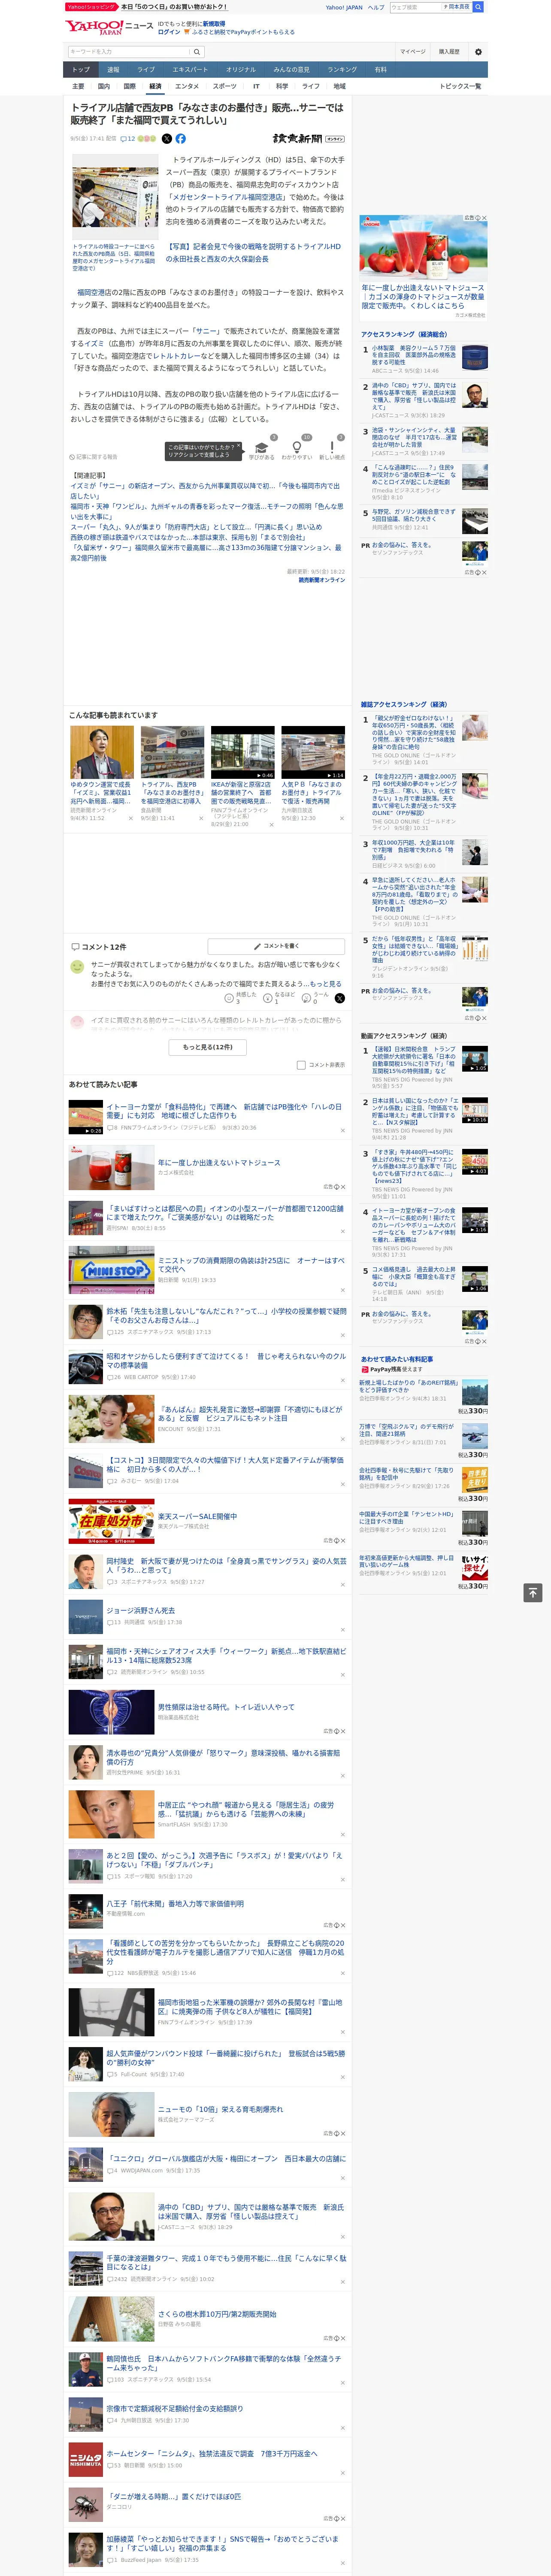Share article on X (Twitter) icon
Image resolution: width=551 pixels, height=2576 pixels.
(167, 139)
